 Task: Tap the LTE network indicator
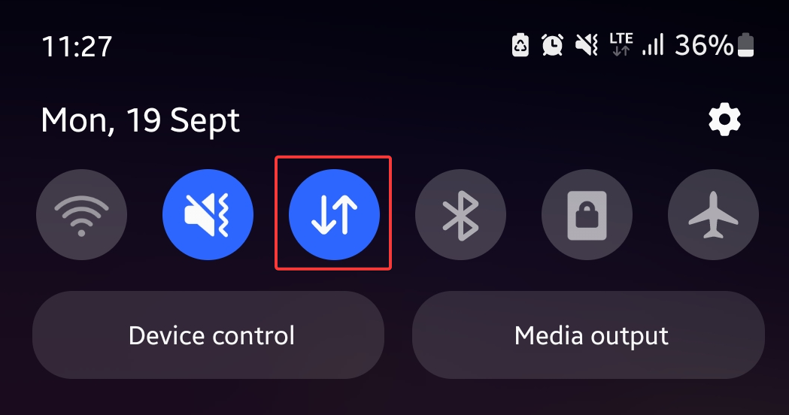[621, 44]
